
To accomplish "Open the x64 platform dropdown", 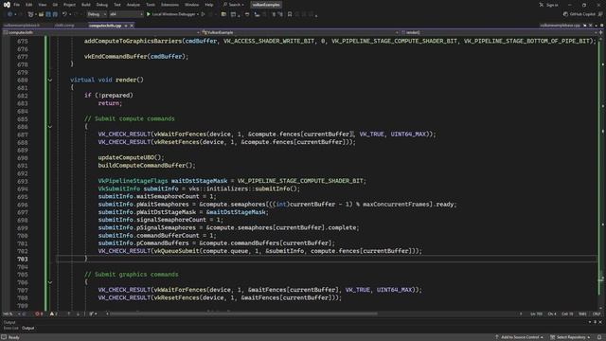I will tap(126, 14).
